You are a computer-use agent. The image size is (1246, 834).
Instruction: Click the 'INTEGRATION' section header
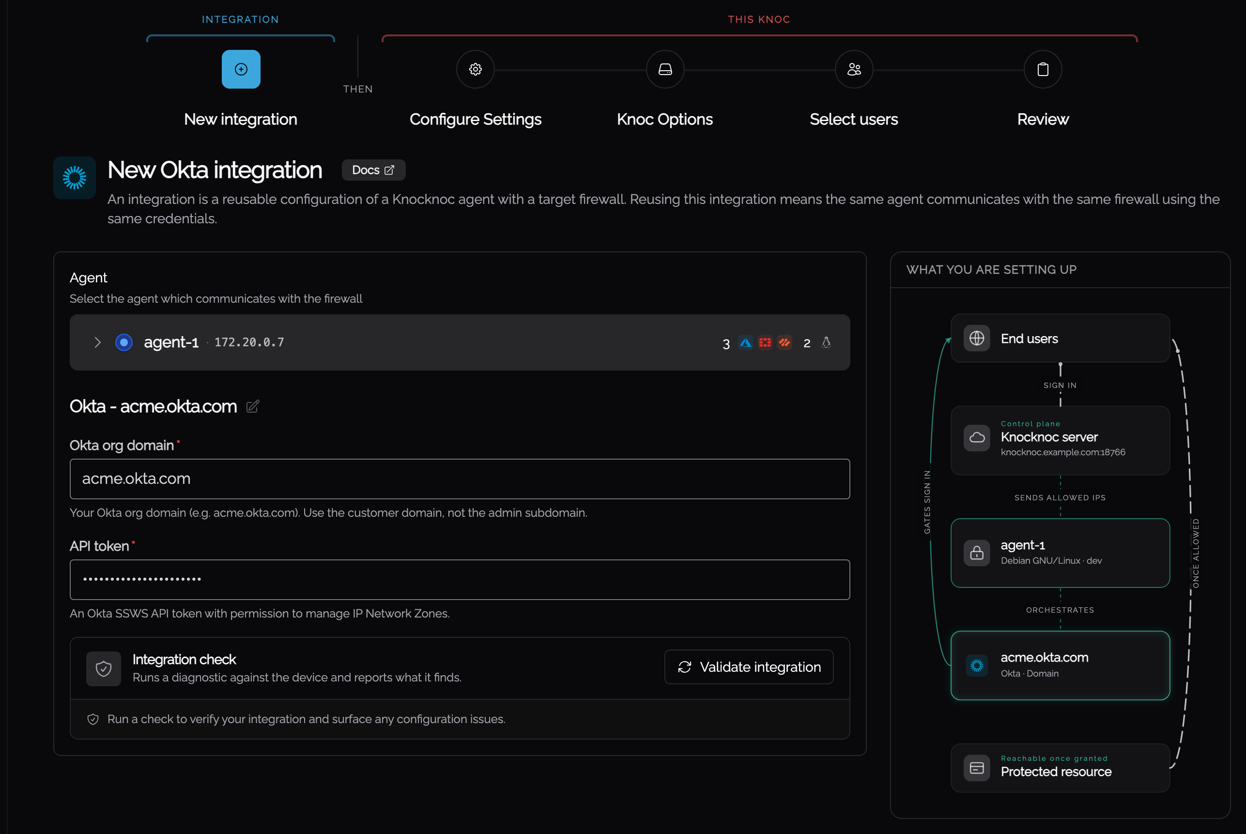(x=240, y=19)
